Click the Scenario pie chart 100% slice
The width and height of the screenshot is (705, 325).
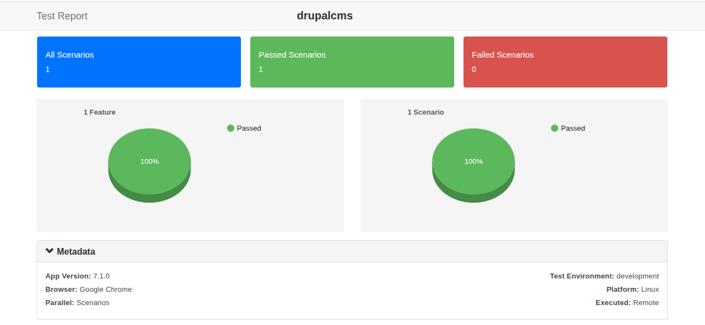coord(474,162)
